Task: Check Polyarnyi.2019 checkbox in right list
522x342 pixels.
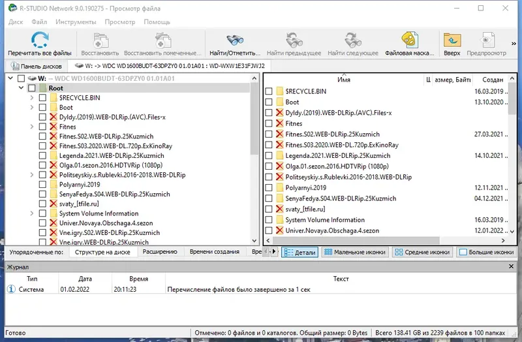Action: point(269,187)
